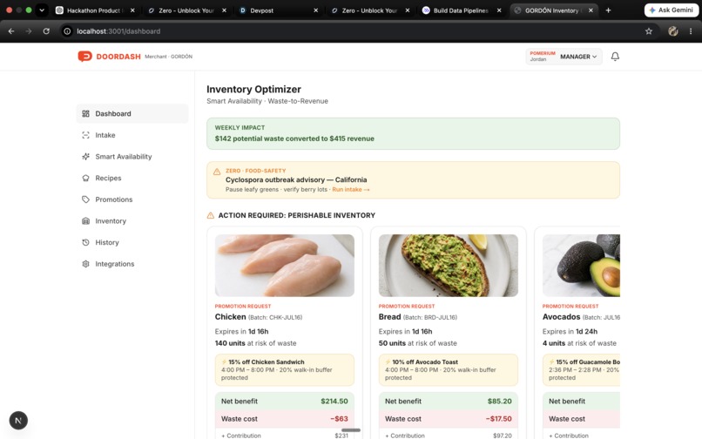
Task: Open the browser profile avatar
Action: coord(673,31)
